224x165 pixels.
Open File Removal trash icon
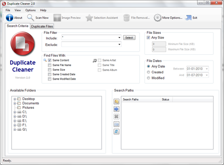tap(127, 18)
